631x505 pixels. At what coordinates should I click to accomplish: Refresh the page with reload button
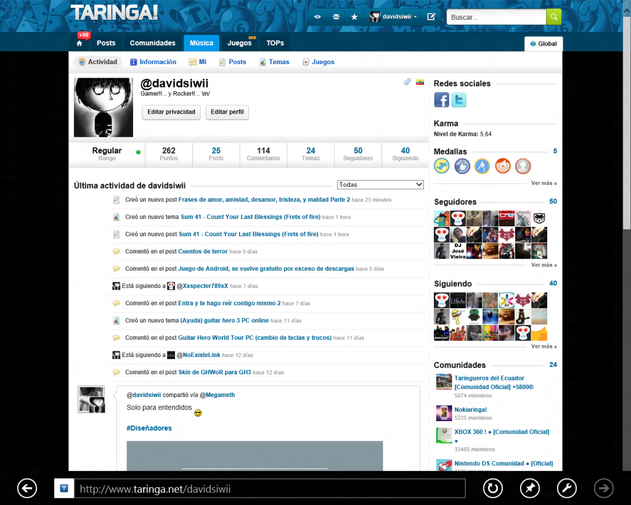(x=492, y=488)
